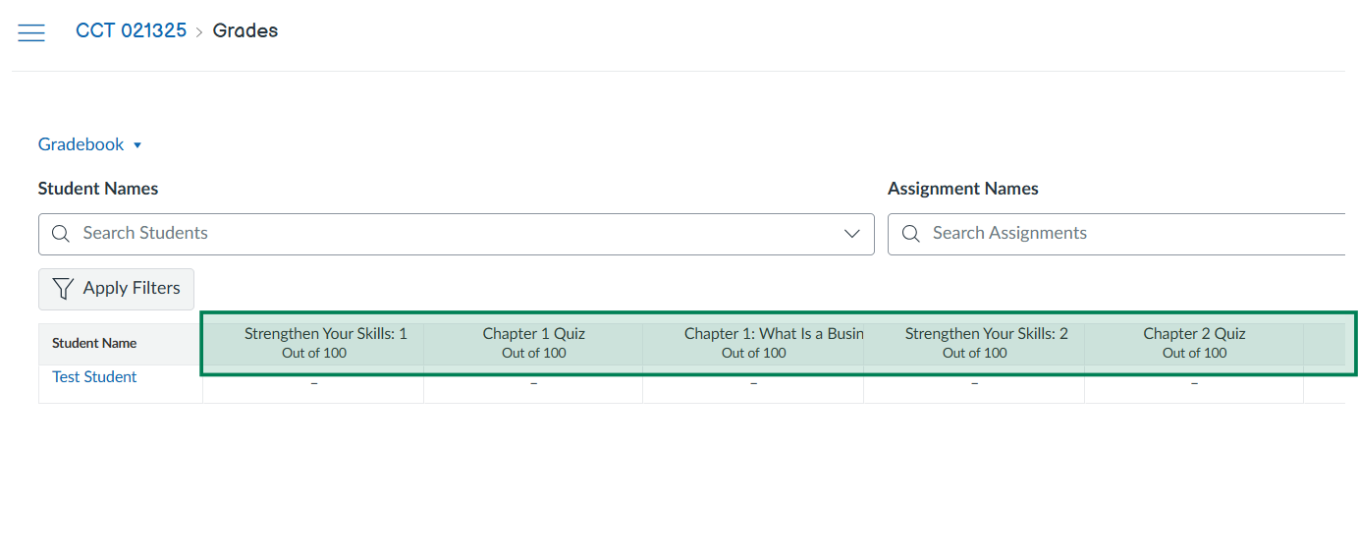Select the Student Name column header
Screen dimensions: 1358x560
point(94,344)
